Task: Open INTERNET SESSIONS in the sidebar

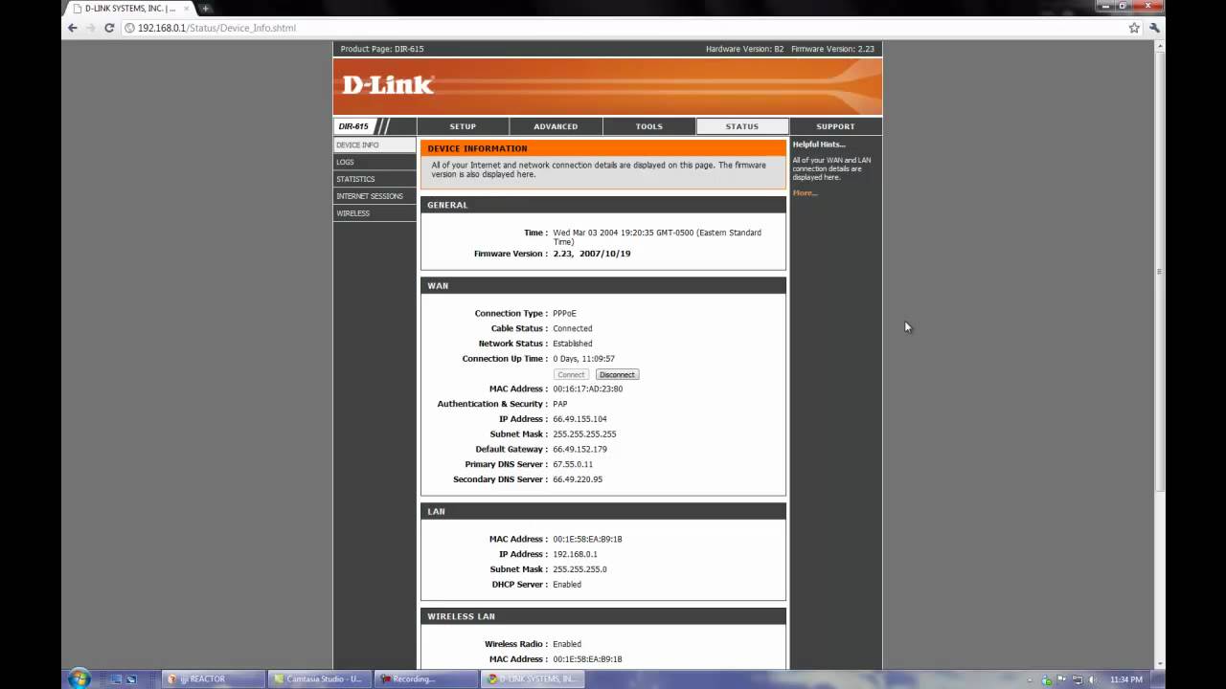Action: [375, 196]
